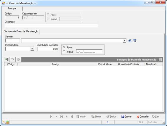The image size is (167, 126).
Task: Click the 321 status bar value
Action: 142,122
